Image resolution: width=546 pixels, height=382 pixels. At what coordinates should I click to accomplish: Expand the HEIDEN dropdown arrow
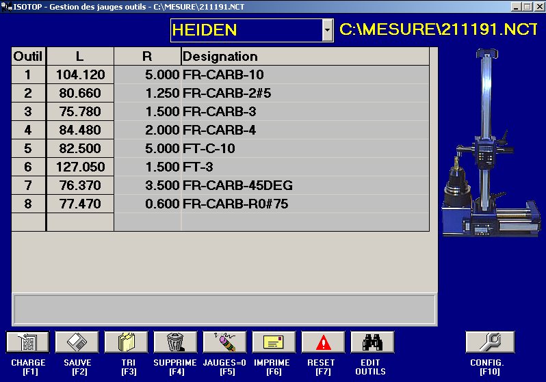pos(327,30)
